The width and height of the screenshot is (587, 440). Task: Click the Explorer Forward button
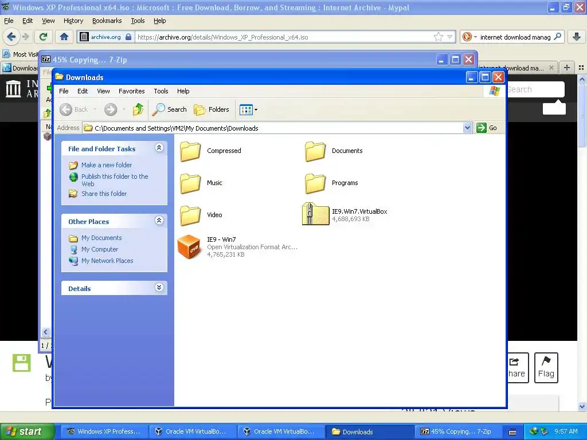pos(111,109)
